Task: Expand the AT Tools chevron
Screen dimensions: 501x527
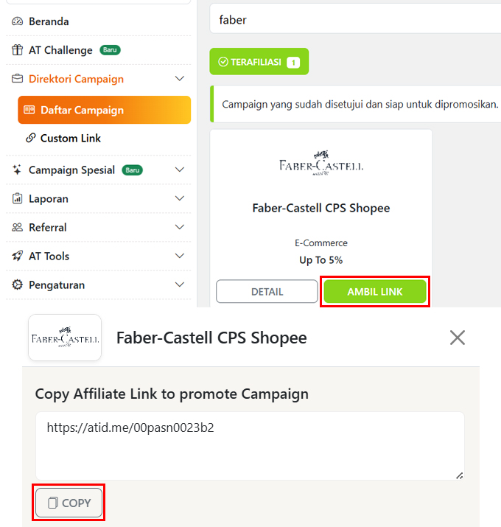Action: pos(179,256)
